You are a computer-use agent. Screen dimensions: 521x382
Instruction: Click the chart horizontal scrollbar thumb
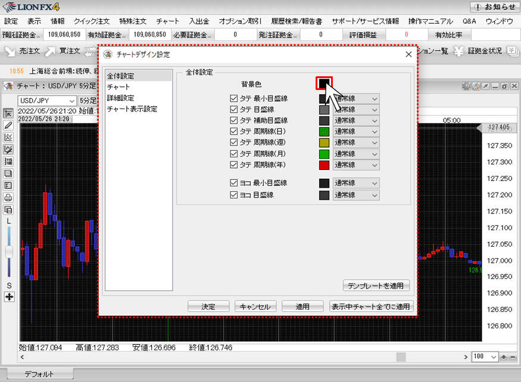click(401, 357)
